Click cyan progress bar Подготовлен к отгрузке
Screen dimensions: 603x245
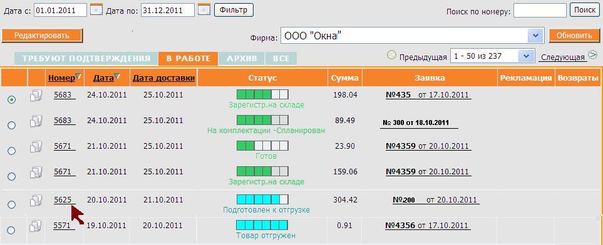(x=262, y=199)
